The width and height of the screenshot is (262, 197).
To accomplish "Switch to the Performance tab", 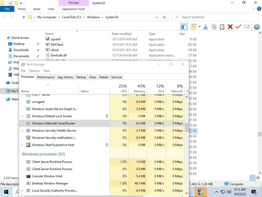I will pyautogui.click(x=46, y=77).
